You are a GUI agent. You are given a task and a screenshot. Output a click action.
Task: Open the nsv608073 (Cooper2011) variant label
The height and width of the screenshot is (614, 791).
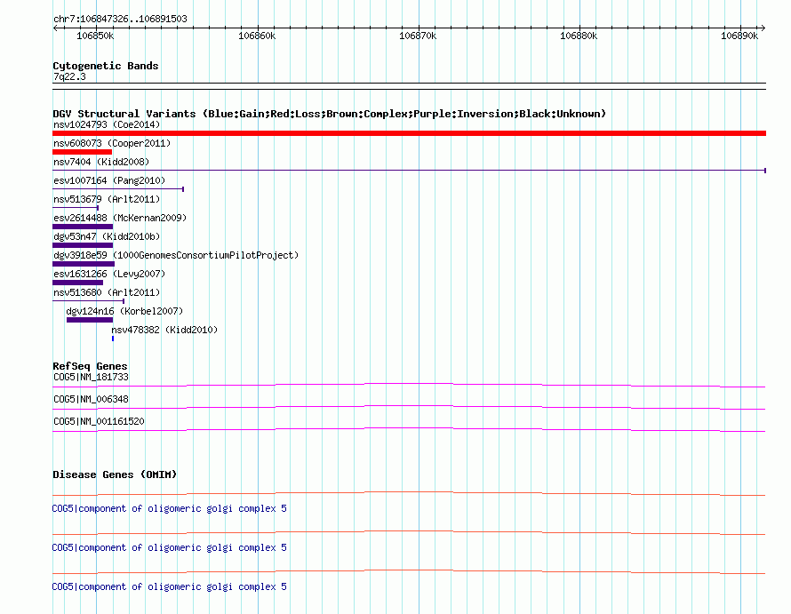[x=112, y=143]
